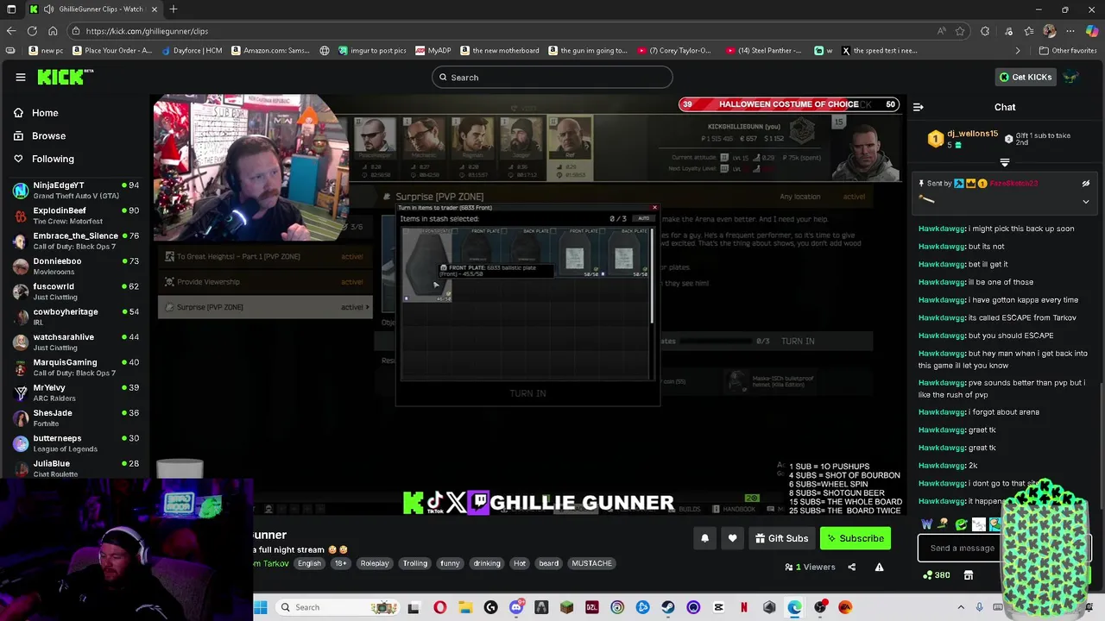Open 'imgur to post pics' bookmark
This screenshot has width=1105, height=621.
click(x=372, y=51)
